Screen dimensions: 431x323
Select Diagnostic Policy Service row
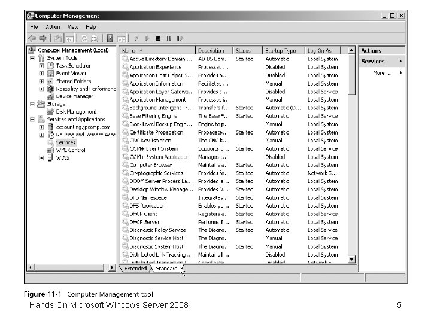(235, 230)
